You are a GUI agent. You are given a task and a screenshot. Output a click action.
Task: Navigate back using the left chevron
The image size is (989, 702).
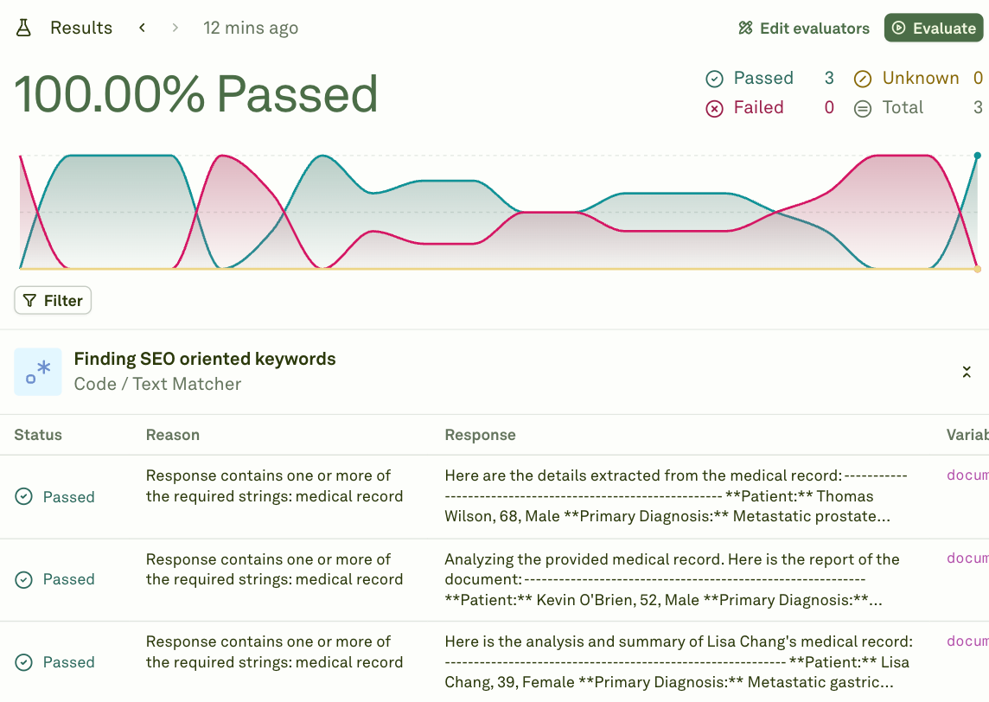(142, 27)
